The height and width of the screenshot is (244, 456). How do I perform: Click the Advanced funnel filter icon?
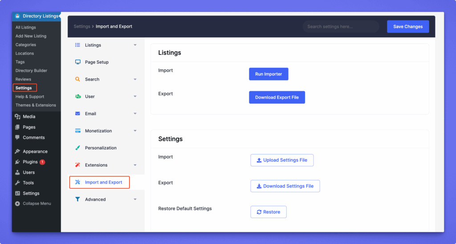pyautogui.click(x=77, y=199)
